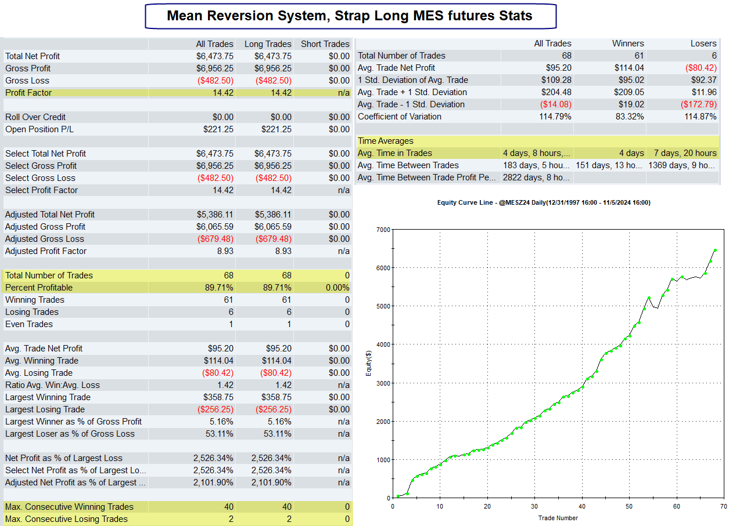The width and height of the screenshot is (729, 526).
Task: Select the Total Net Profit row
Action: click(177, 56)
